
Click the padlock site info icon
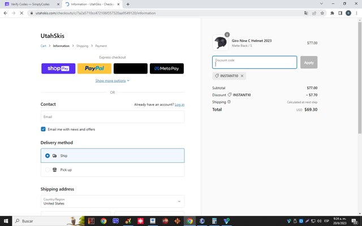point(32,13)
